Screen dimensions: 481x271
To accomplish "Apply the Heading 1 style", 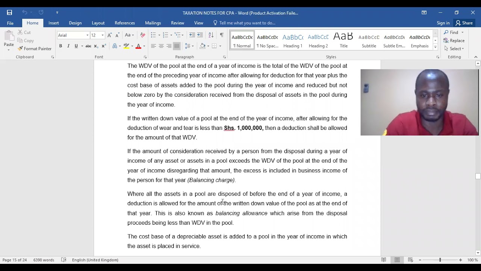I will click(293, 41).
